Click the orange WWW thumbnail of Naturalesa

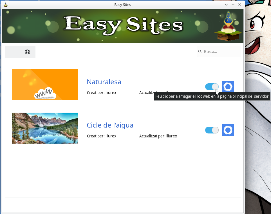click(x=45, y=85)
